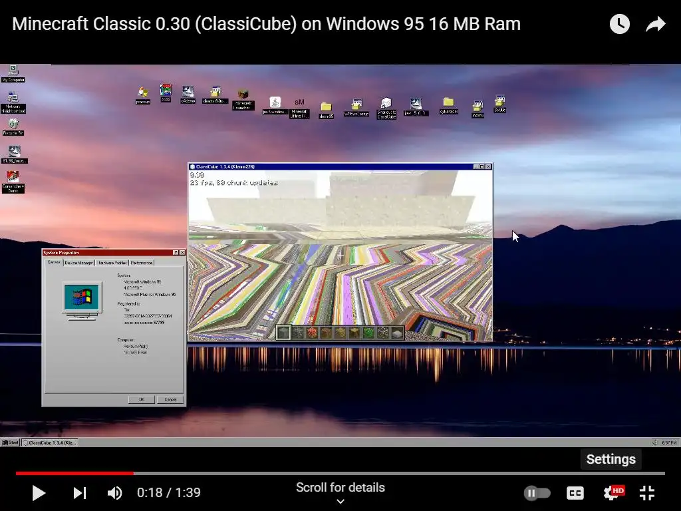Image resolution: width=681 pixels, height=511 pixels.
Task: Open the sM Minecraft Offline icon
Action: click(299, 108)
